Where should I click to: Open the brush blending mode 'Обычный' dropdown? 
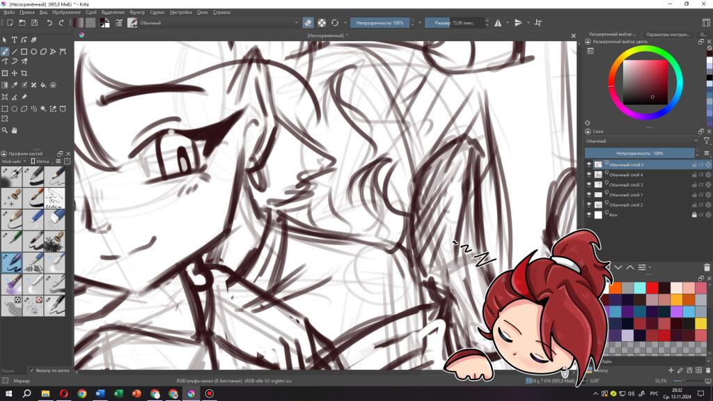tap(219, 23)
